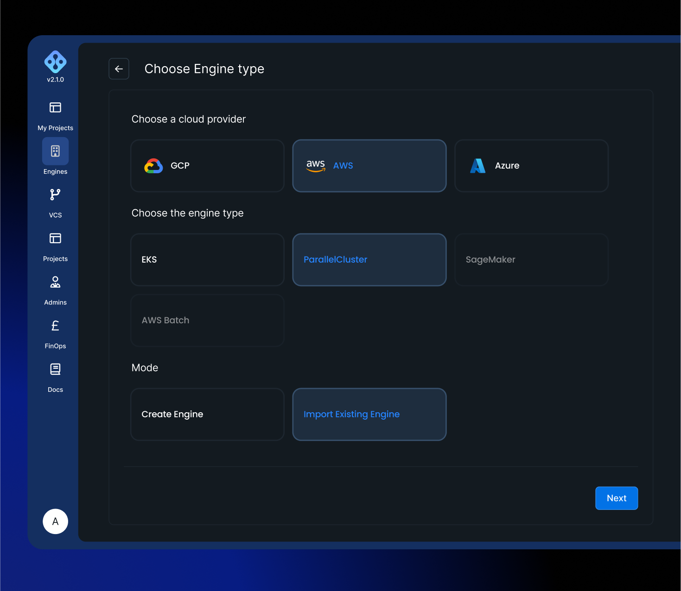
Task: Click the v2.1.0 version label
Action: [55, 80]
